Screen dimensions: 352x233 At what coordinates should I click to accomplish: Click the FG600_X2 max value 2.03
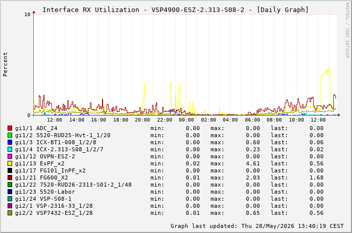tap(253, 178)
